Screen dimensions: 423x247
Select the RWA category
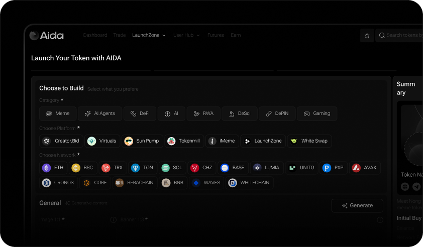click(x=203, y=113)
